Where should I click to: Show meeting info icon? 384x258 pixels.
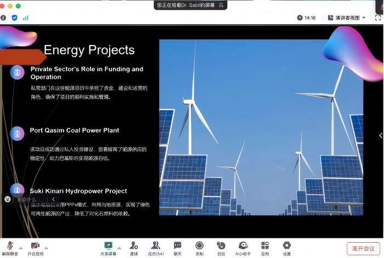click(x=4, y=18)
